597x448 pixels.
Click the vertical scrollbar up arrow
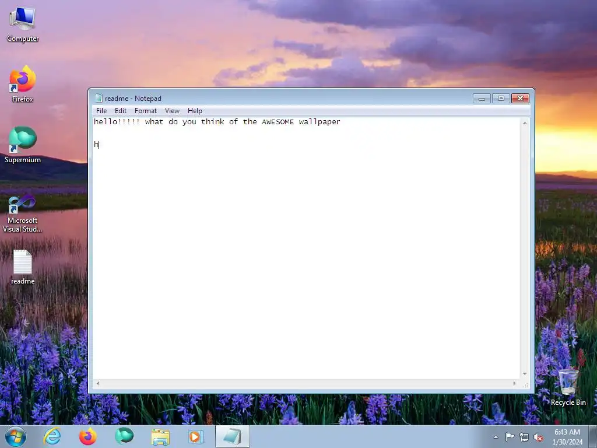click(525, 123)
